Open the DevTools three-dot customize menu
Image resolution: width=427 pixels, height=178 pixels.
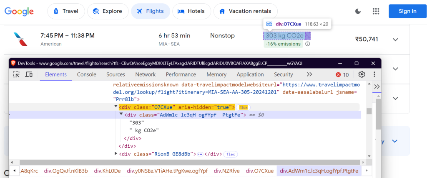tap(374, 74)
